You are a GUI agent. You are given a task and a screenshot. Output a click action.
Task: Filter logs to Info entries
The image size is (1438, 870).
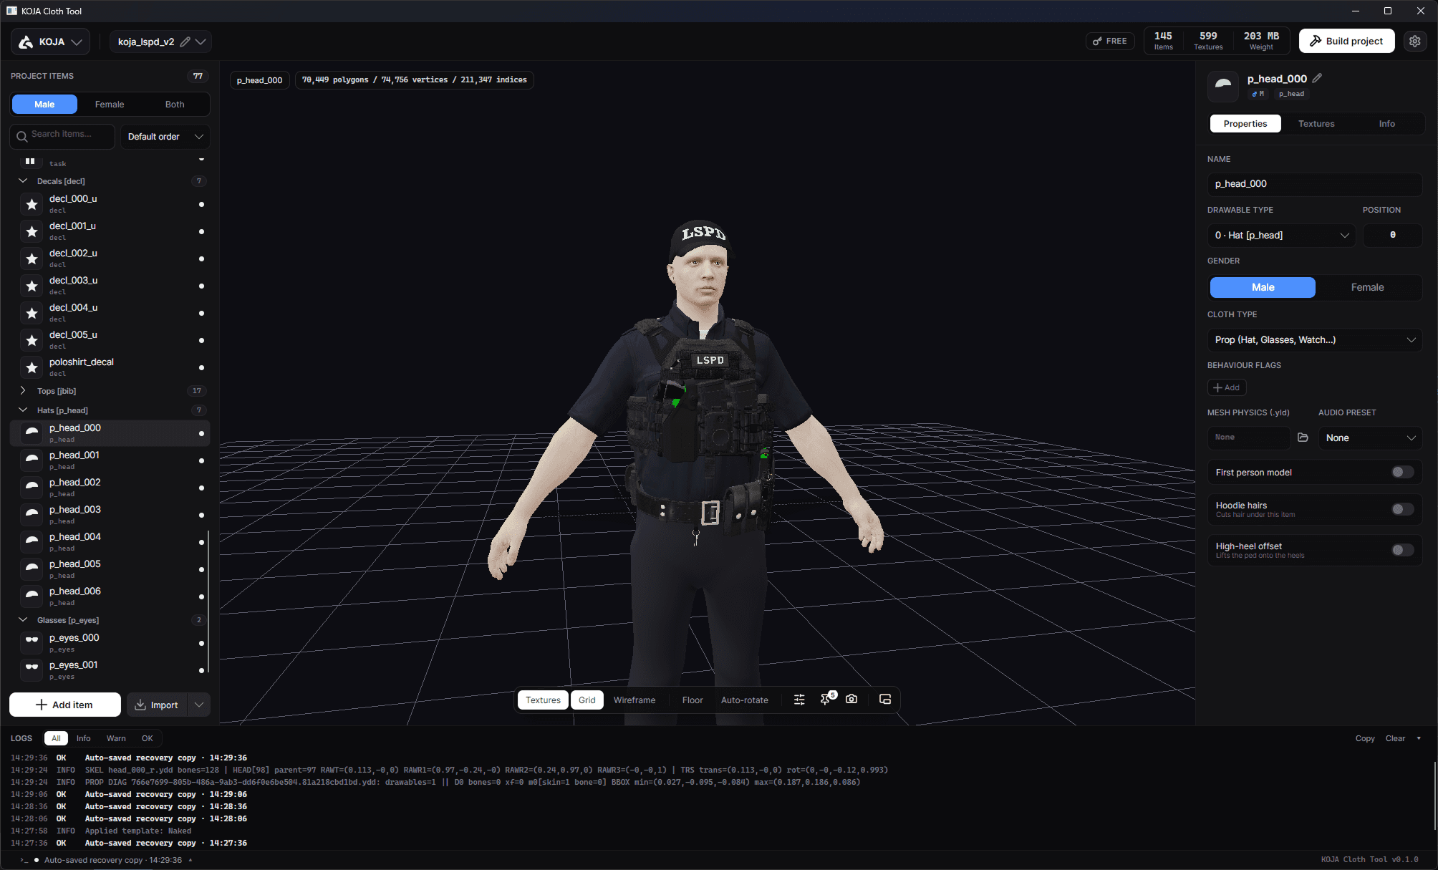[x=84, y=738]
